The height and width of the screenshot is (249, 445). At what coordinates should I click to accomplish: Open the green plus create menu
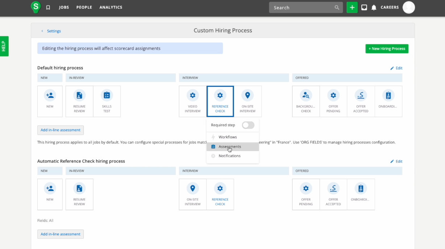pyautogui.click(x=352, y=8)
